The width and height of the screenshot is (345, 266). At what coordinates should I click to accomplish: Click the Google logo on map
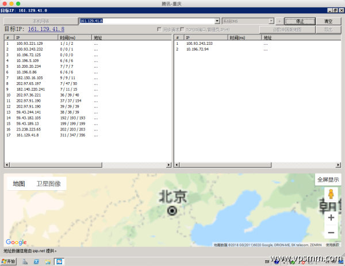click(16, 242)
